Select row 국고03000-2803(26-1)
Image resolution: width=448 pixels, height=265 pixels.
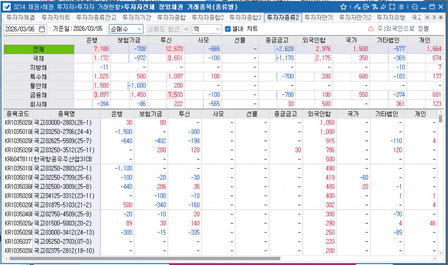[x=220, y=123]
